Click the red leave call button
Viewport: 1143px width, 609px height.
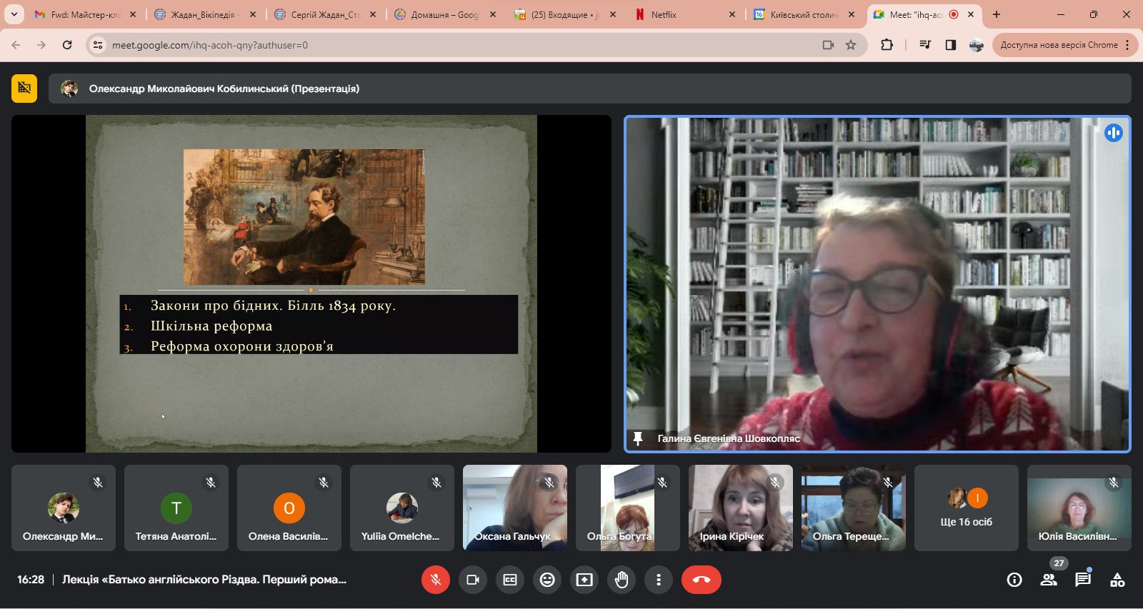coord(701,580)
